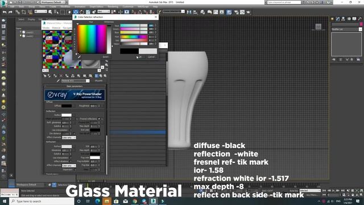Activate the Select and Rotate tool
364x205 pixels.
tap(82, 12)
